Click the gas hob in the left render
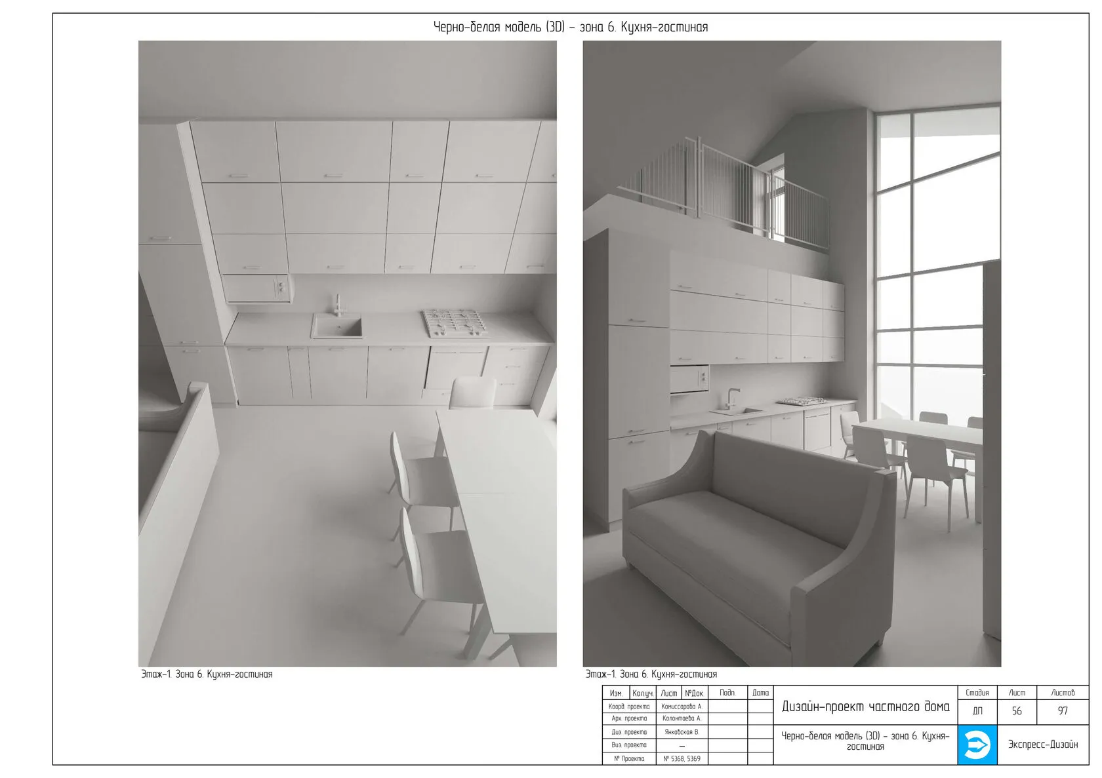 (x=455, y=323)
